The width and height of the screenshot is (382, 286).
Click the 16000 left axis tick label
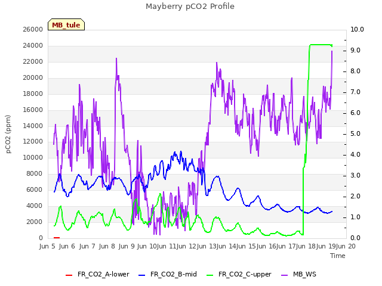[33, 110]
